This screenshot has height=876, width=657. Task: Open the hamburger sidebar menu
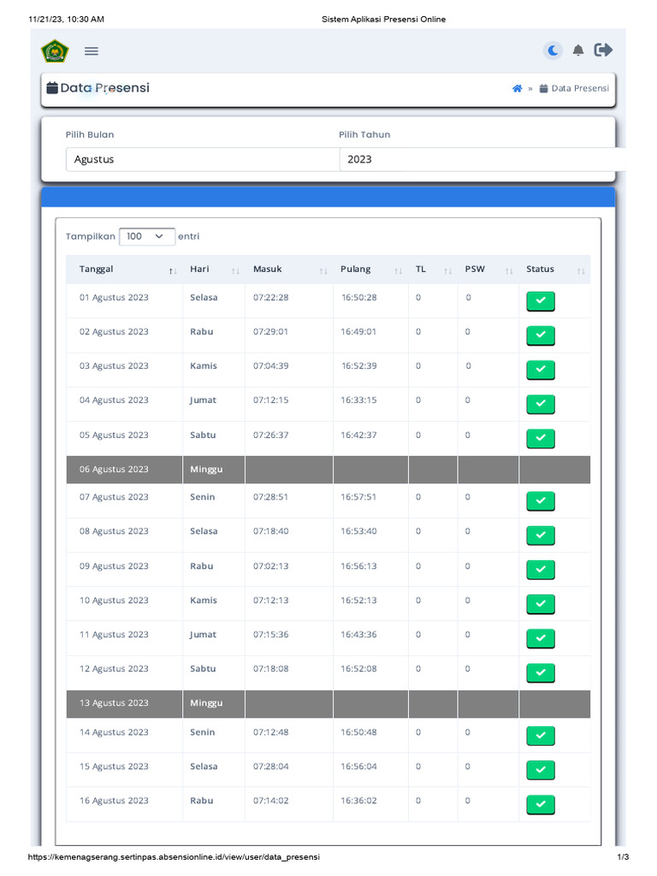[92, 51]
